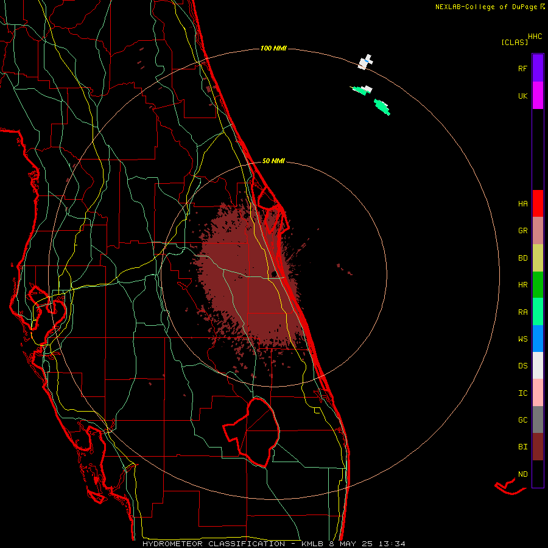Click the UK legend label

pos(522,96)
